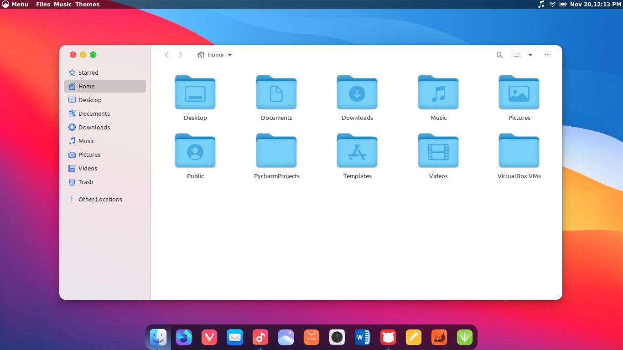Open Other Locations in the sidebar
Image resolution: width=623 pixels, height=350 pixels.
click(x=100, y=199)
